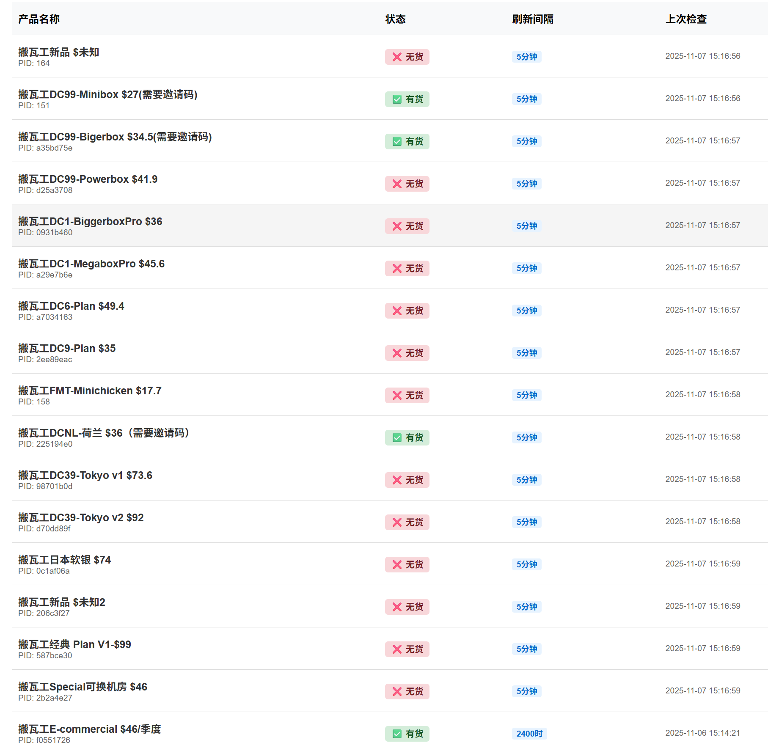Select last-check timestamp of 经典 Plan V1-$99 row
Viewport: 768px width, 748px height.
(x=702, y=649)
